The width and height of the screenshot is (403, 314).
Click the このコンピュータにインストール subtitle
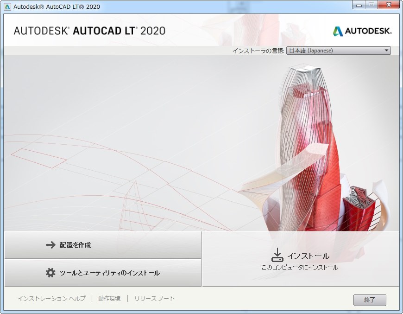pos(300,268)
